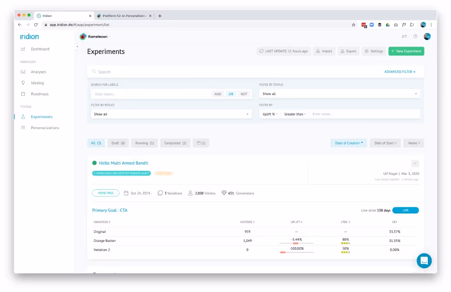
Task: Click the Kameleoon.com desktop website audit label
Action: pos(121,173)
